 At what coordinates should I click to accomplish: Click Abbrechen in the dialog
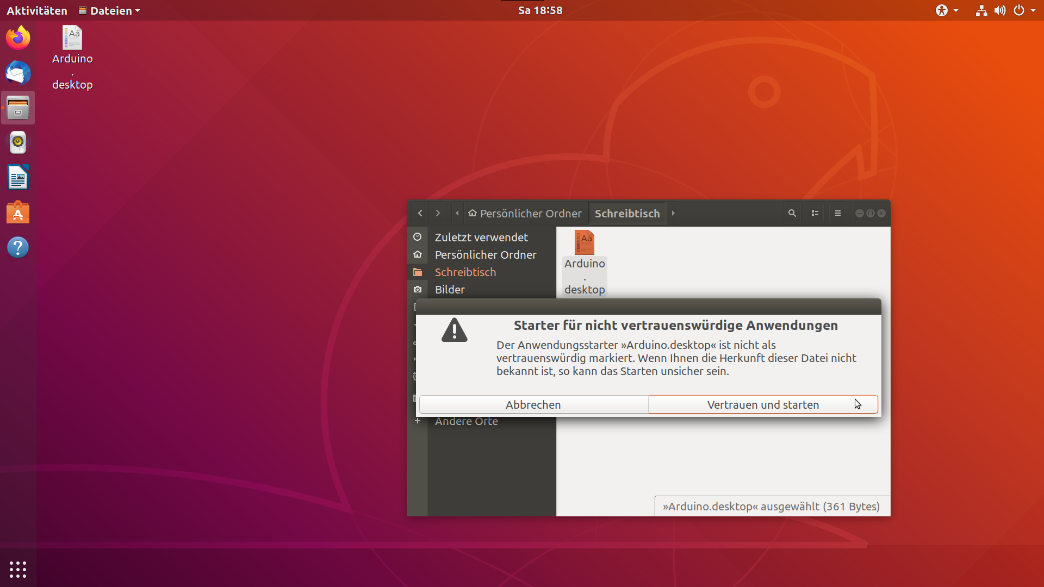(x=533, y=404)
